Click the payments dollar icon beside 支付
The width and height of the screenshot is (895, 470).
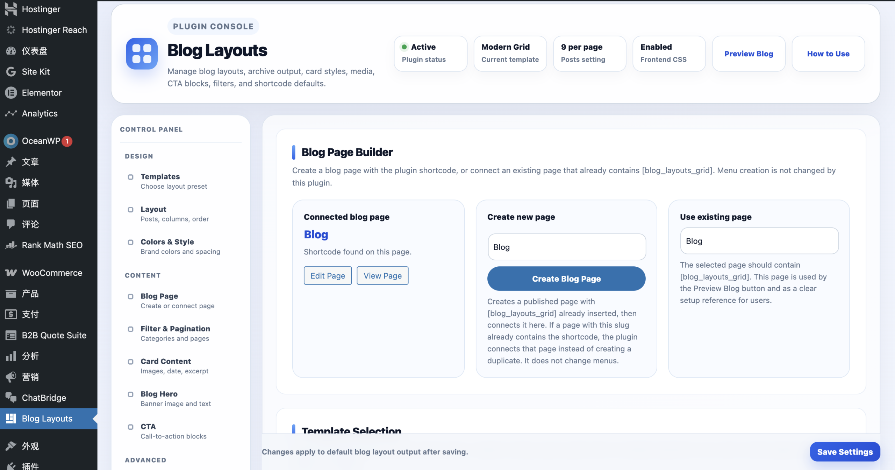click(x=11, y=314)
